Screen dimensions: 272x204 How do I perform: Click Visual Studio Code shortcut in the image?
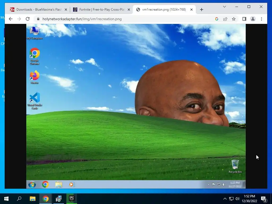35,101
